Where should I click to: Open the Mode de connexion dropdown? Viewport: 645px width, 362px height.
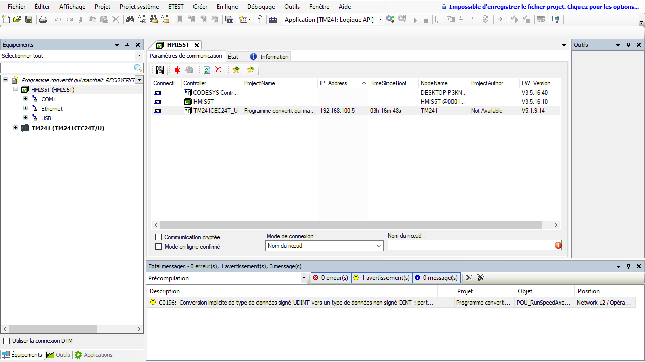tap(325, 246)
